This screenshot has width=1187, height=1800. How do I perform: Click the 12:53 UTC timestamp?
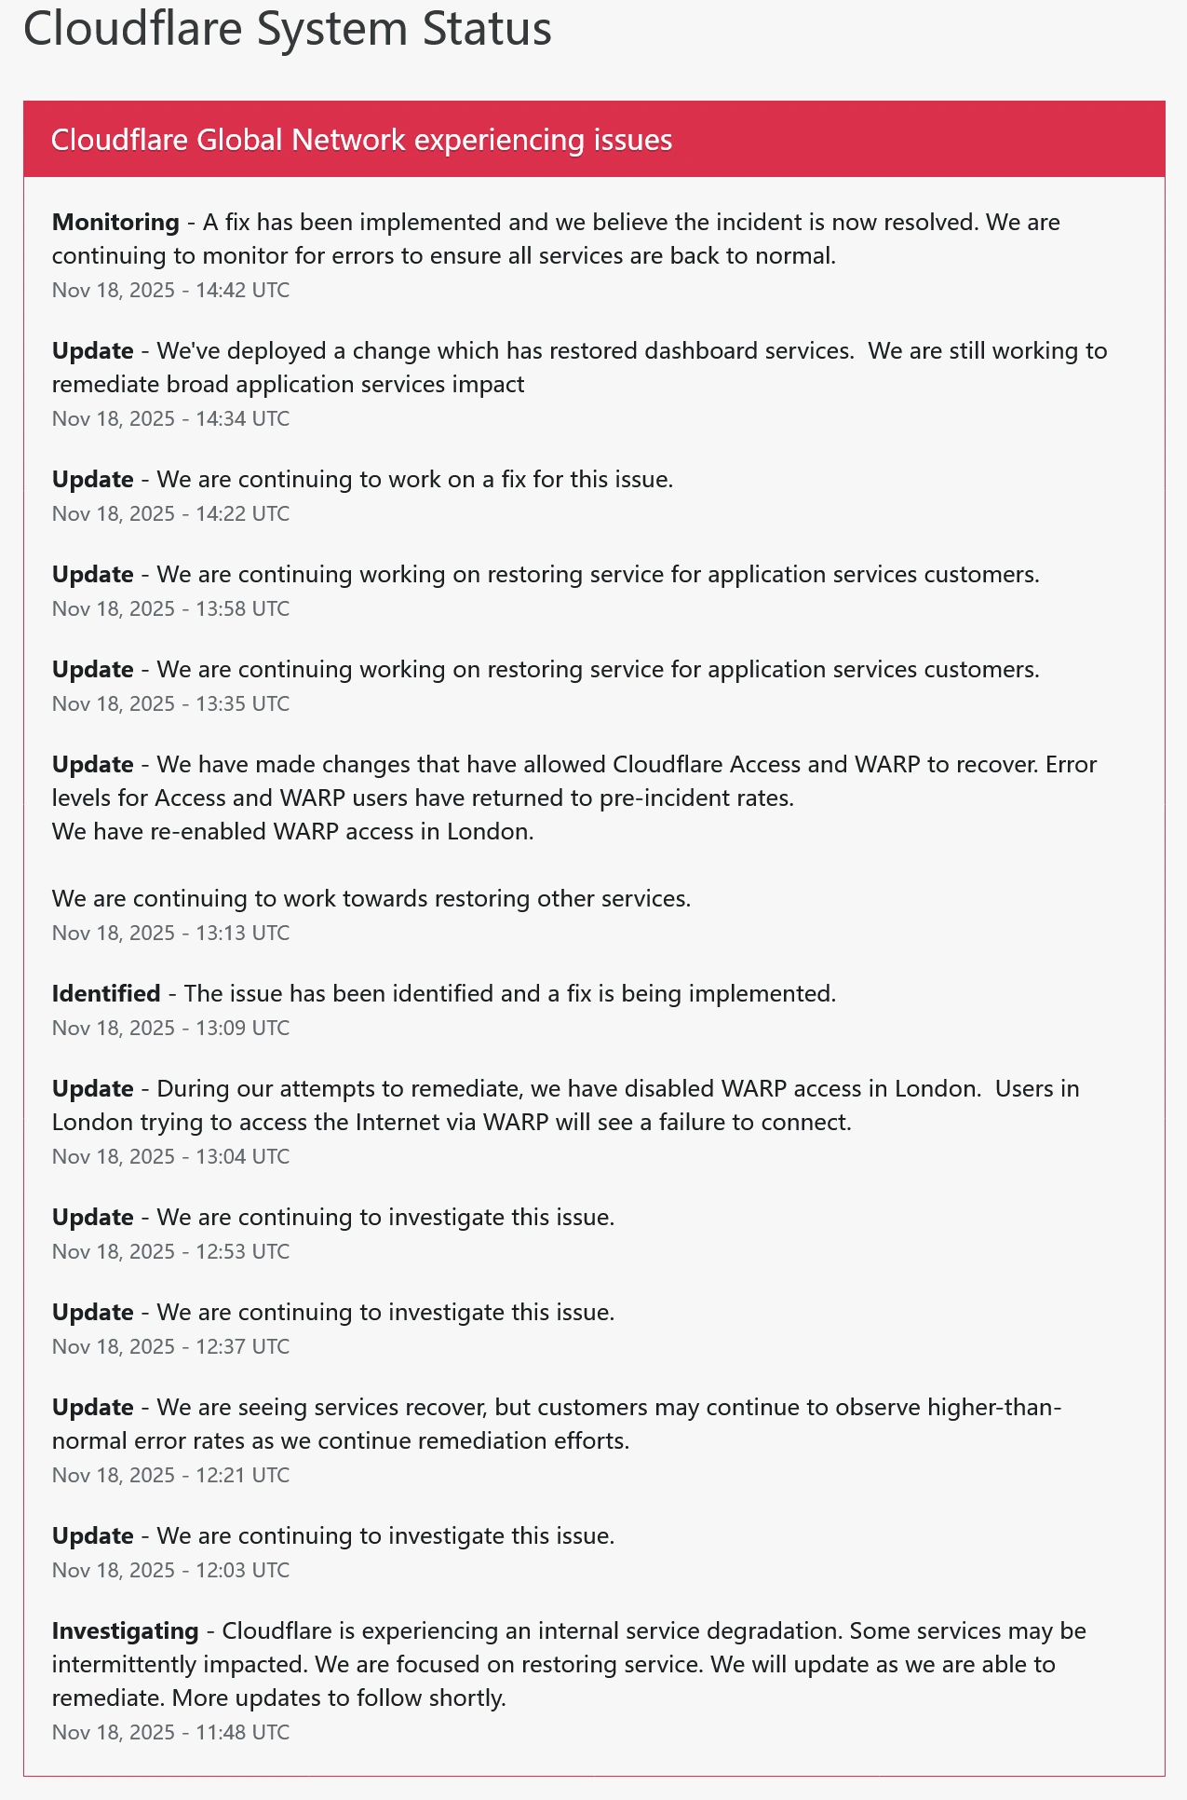170,1251
